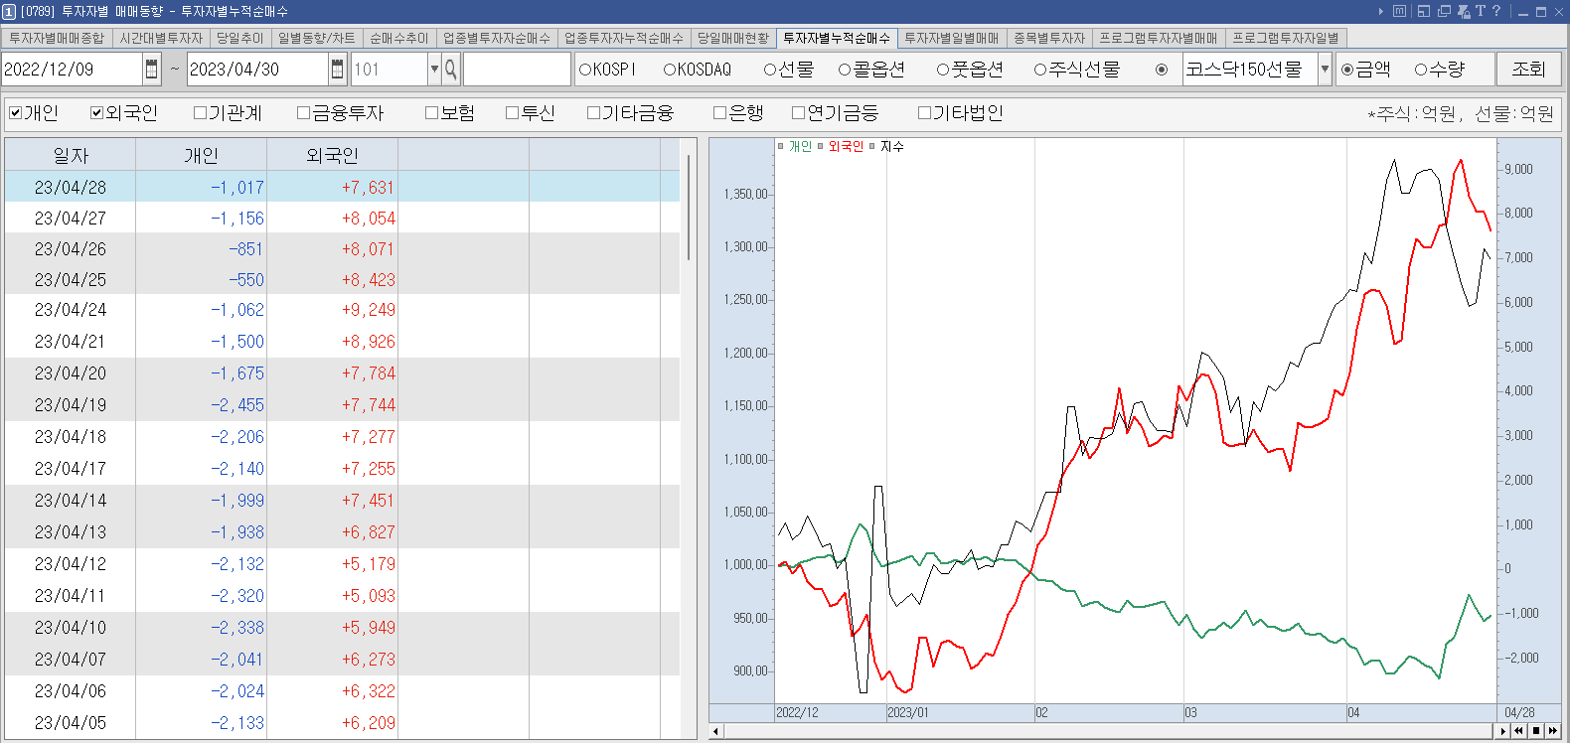Open the 당일매매현황 tab
Screen dimensions: 1570x743
coord(732,38)
